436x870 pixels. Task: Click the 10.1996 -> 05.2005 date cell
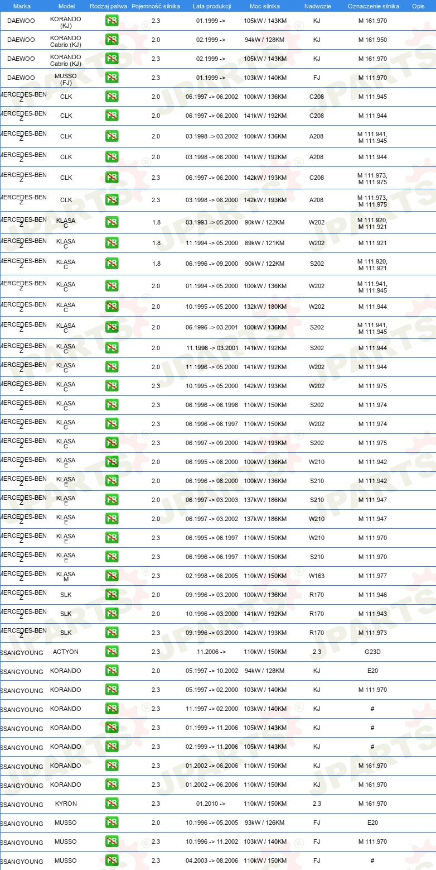click(212, 823)
